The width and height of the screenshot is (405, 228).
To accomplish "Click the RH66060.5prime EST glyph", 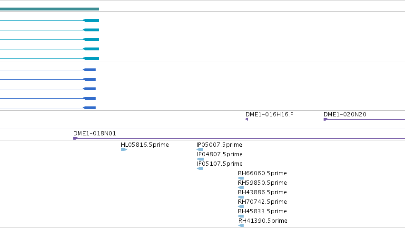I will [241, 178].
